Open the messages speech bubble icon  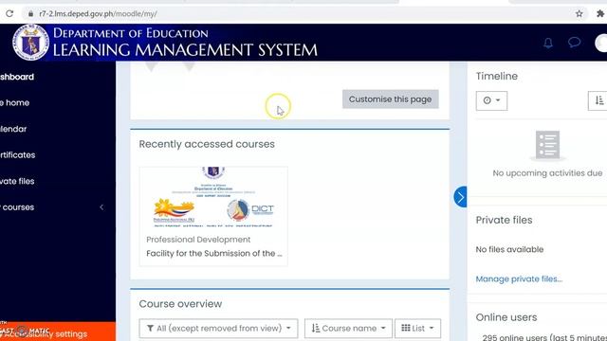[574, 42]
